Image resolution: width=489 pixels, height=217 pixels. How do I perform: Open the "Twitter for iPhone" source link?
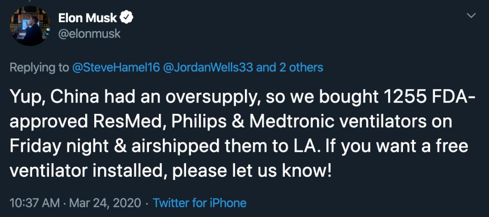pyautogui.click(x=200, y=203)
